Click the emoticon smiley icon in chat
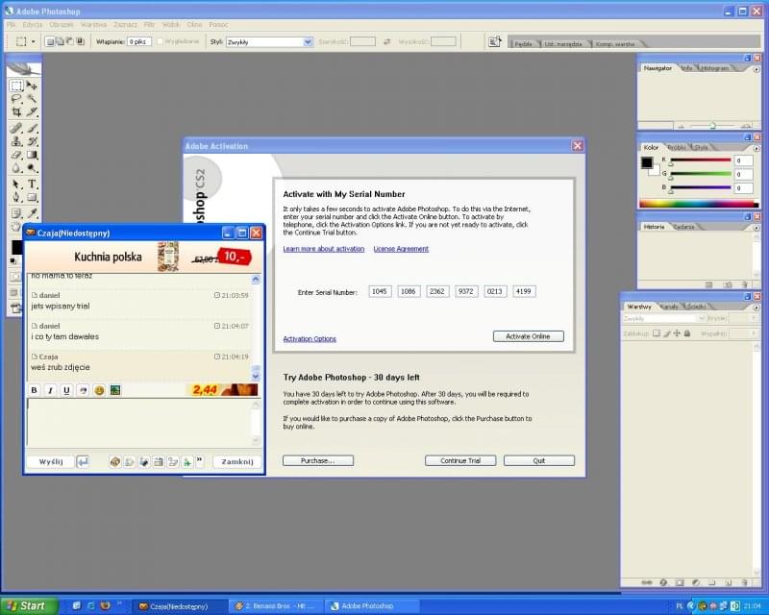Screen dimensions: 769x615 [99, 390]
